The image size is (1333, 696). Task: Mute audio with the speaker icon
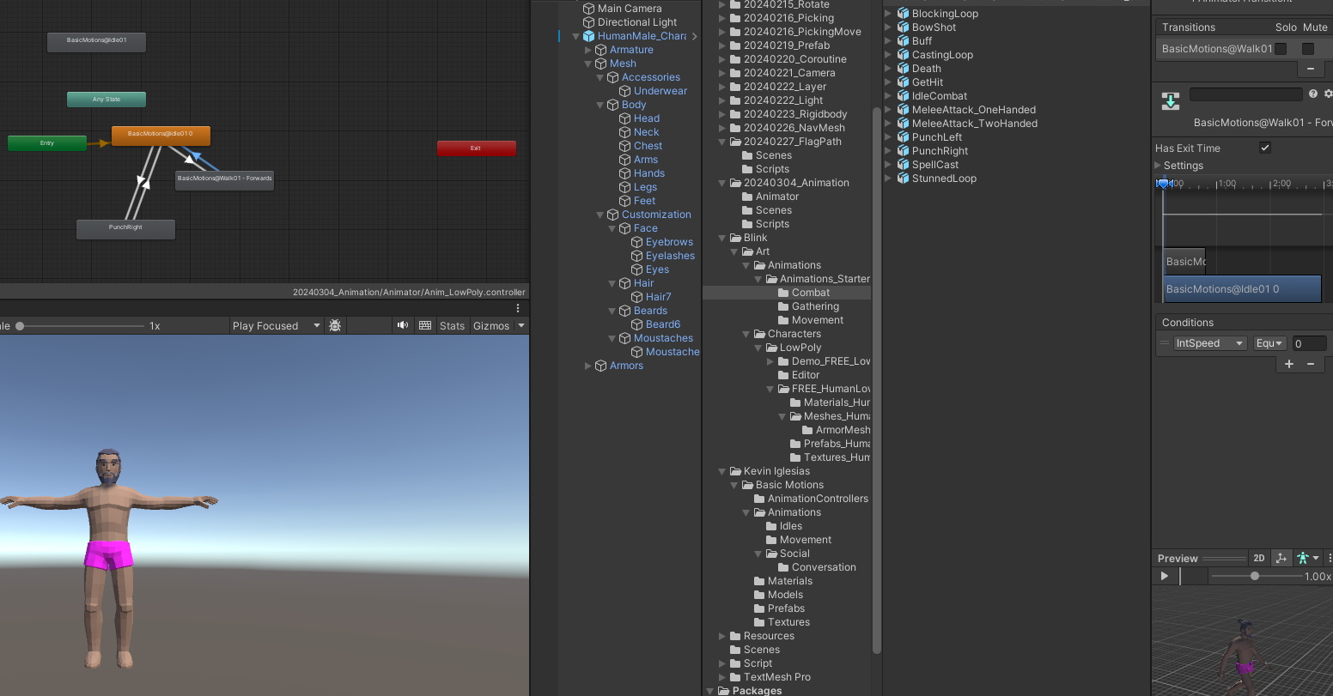coord(403,325)
